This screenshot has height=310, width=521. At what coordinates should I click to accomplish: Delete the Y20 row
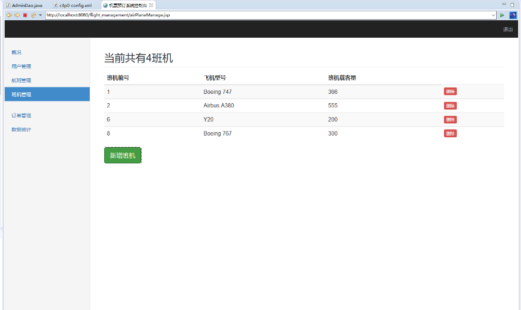tap(450, 120)
